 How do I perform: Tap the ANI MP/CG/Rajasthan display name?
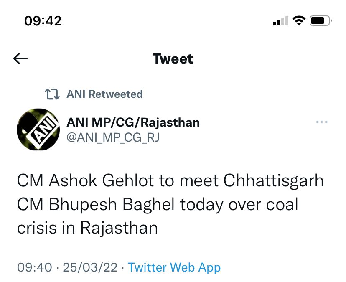point(133,122)
